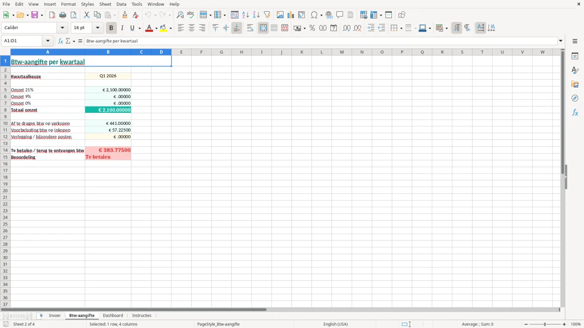Click Insert Hyperlink icon
This screenshot has height=328, width=584.
[329, 15]
